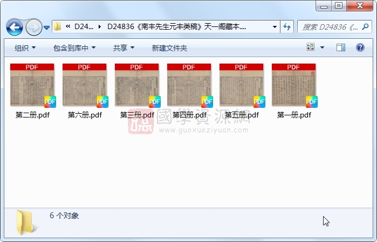Select the 第五册.pdf file icon
This screenshot has height=242, width=377.
241,85
